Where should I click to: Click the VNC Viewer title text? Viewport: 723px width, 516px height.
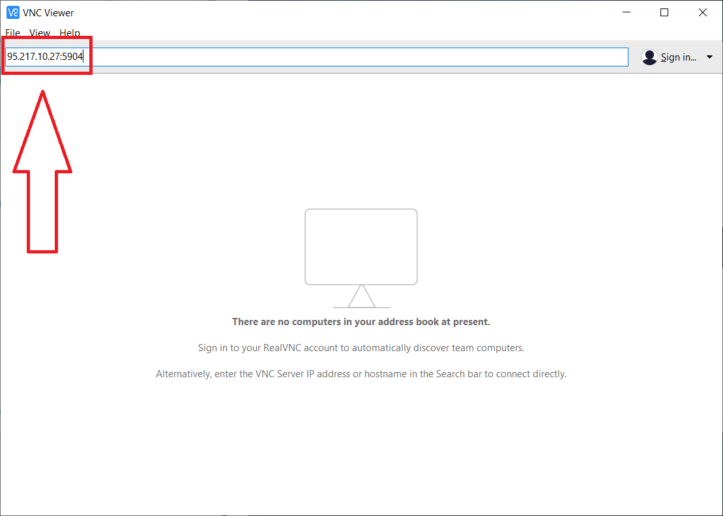pos(48,13)
